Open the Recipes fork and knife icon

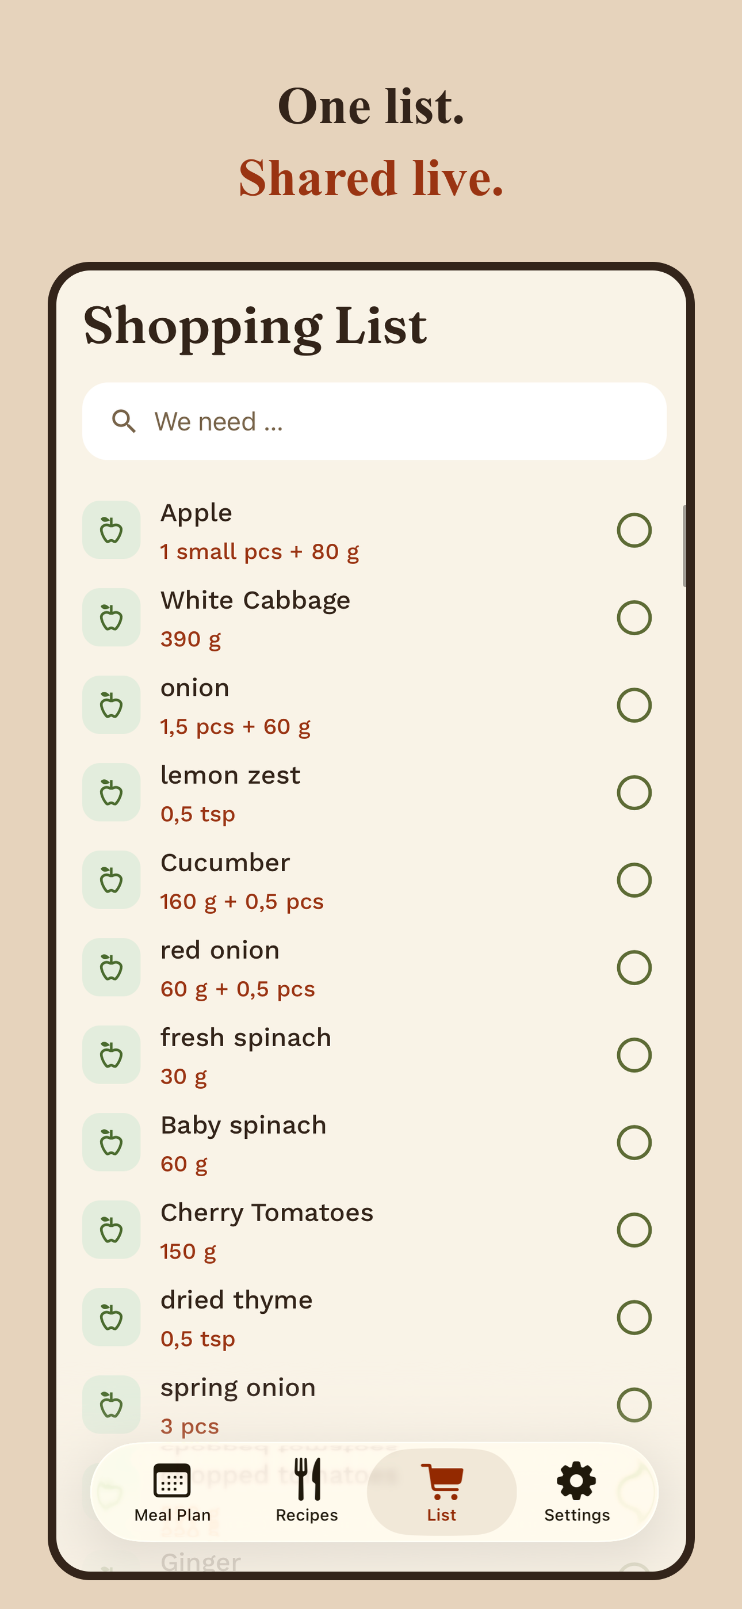[x=307, y=1479]
